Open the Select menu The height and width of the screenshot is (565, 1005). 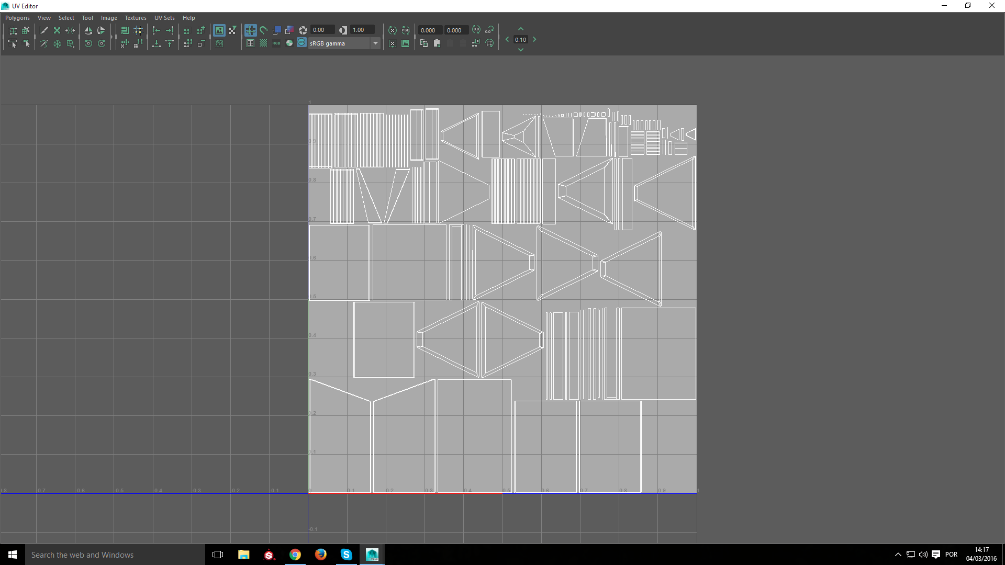click(x=66, y=18)
